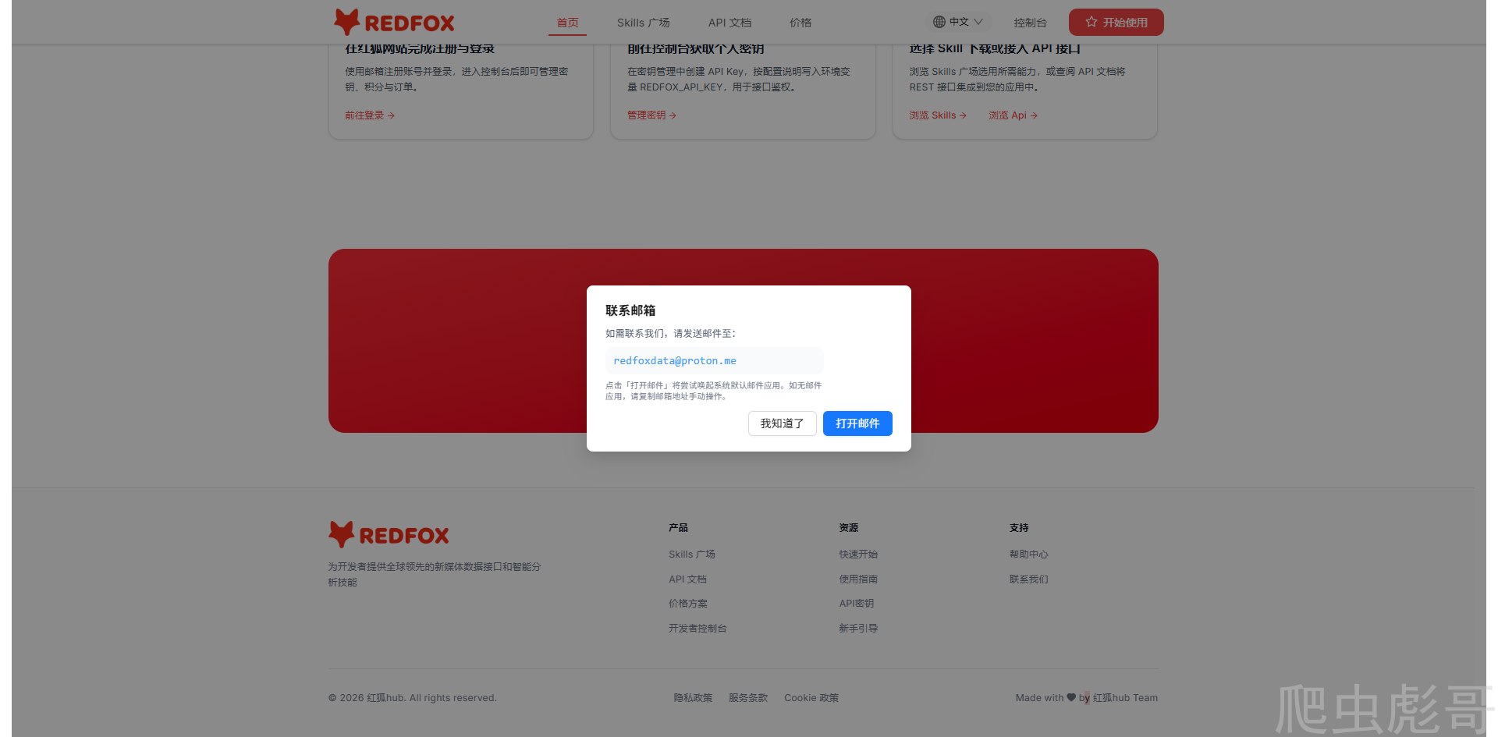Click the 打开邮件 button in dialog
Image resolution: width=1498 pixels, height=737 pixels.
point(857,423)
